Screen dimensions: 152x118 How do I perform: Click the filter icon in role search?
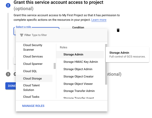pos(22,35)
